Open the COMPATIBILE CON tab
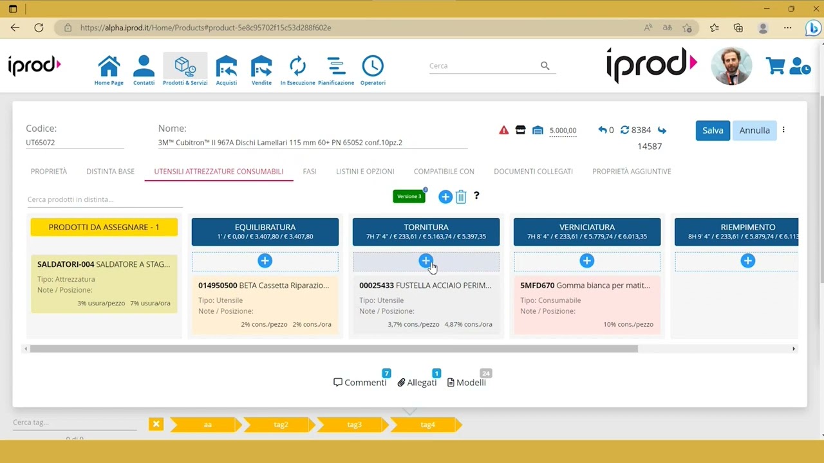 pos(444,171)
